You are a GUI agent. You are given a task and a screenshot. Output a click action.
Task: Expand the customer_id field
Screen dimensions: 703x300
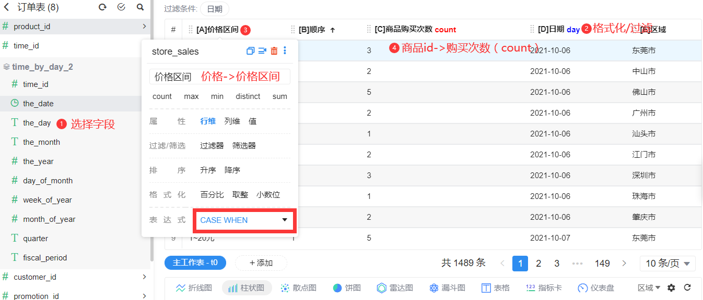click(144, 277)
